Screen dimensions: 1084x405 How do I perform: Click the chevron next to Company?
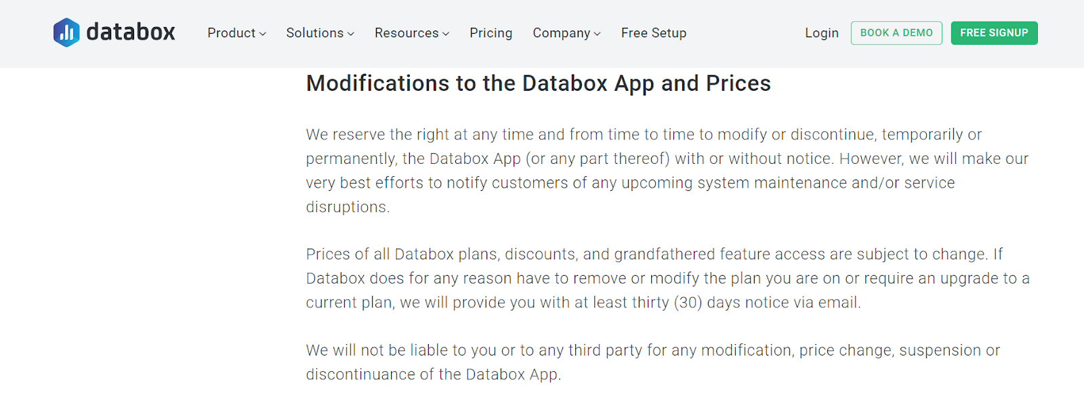(597, 34)
